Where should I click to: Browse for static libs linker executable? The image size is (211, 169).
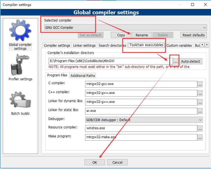pyautogui.click(x=200, y=111)
